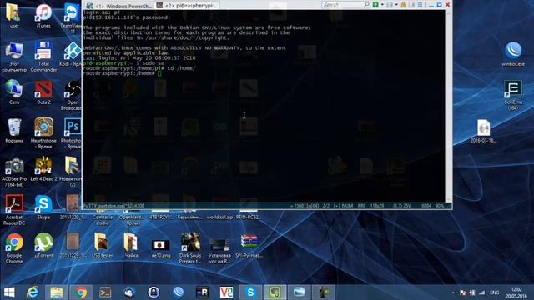Click the green New console button in ConEmu
The height and width of the screenshot is (300, 534).
[x=375, y=5]
